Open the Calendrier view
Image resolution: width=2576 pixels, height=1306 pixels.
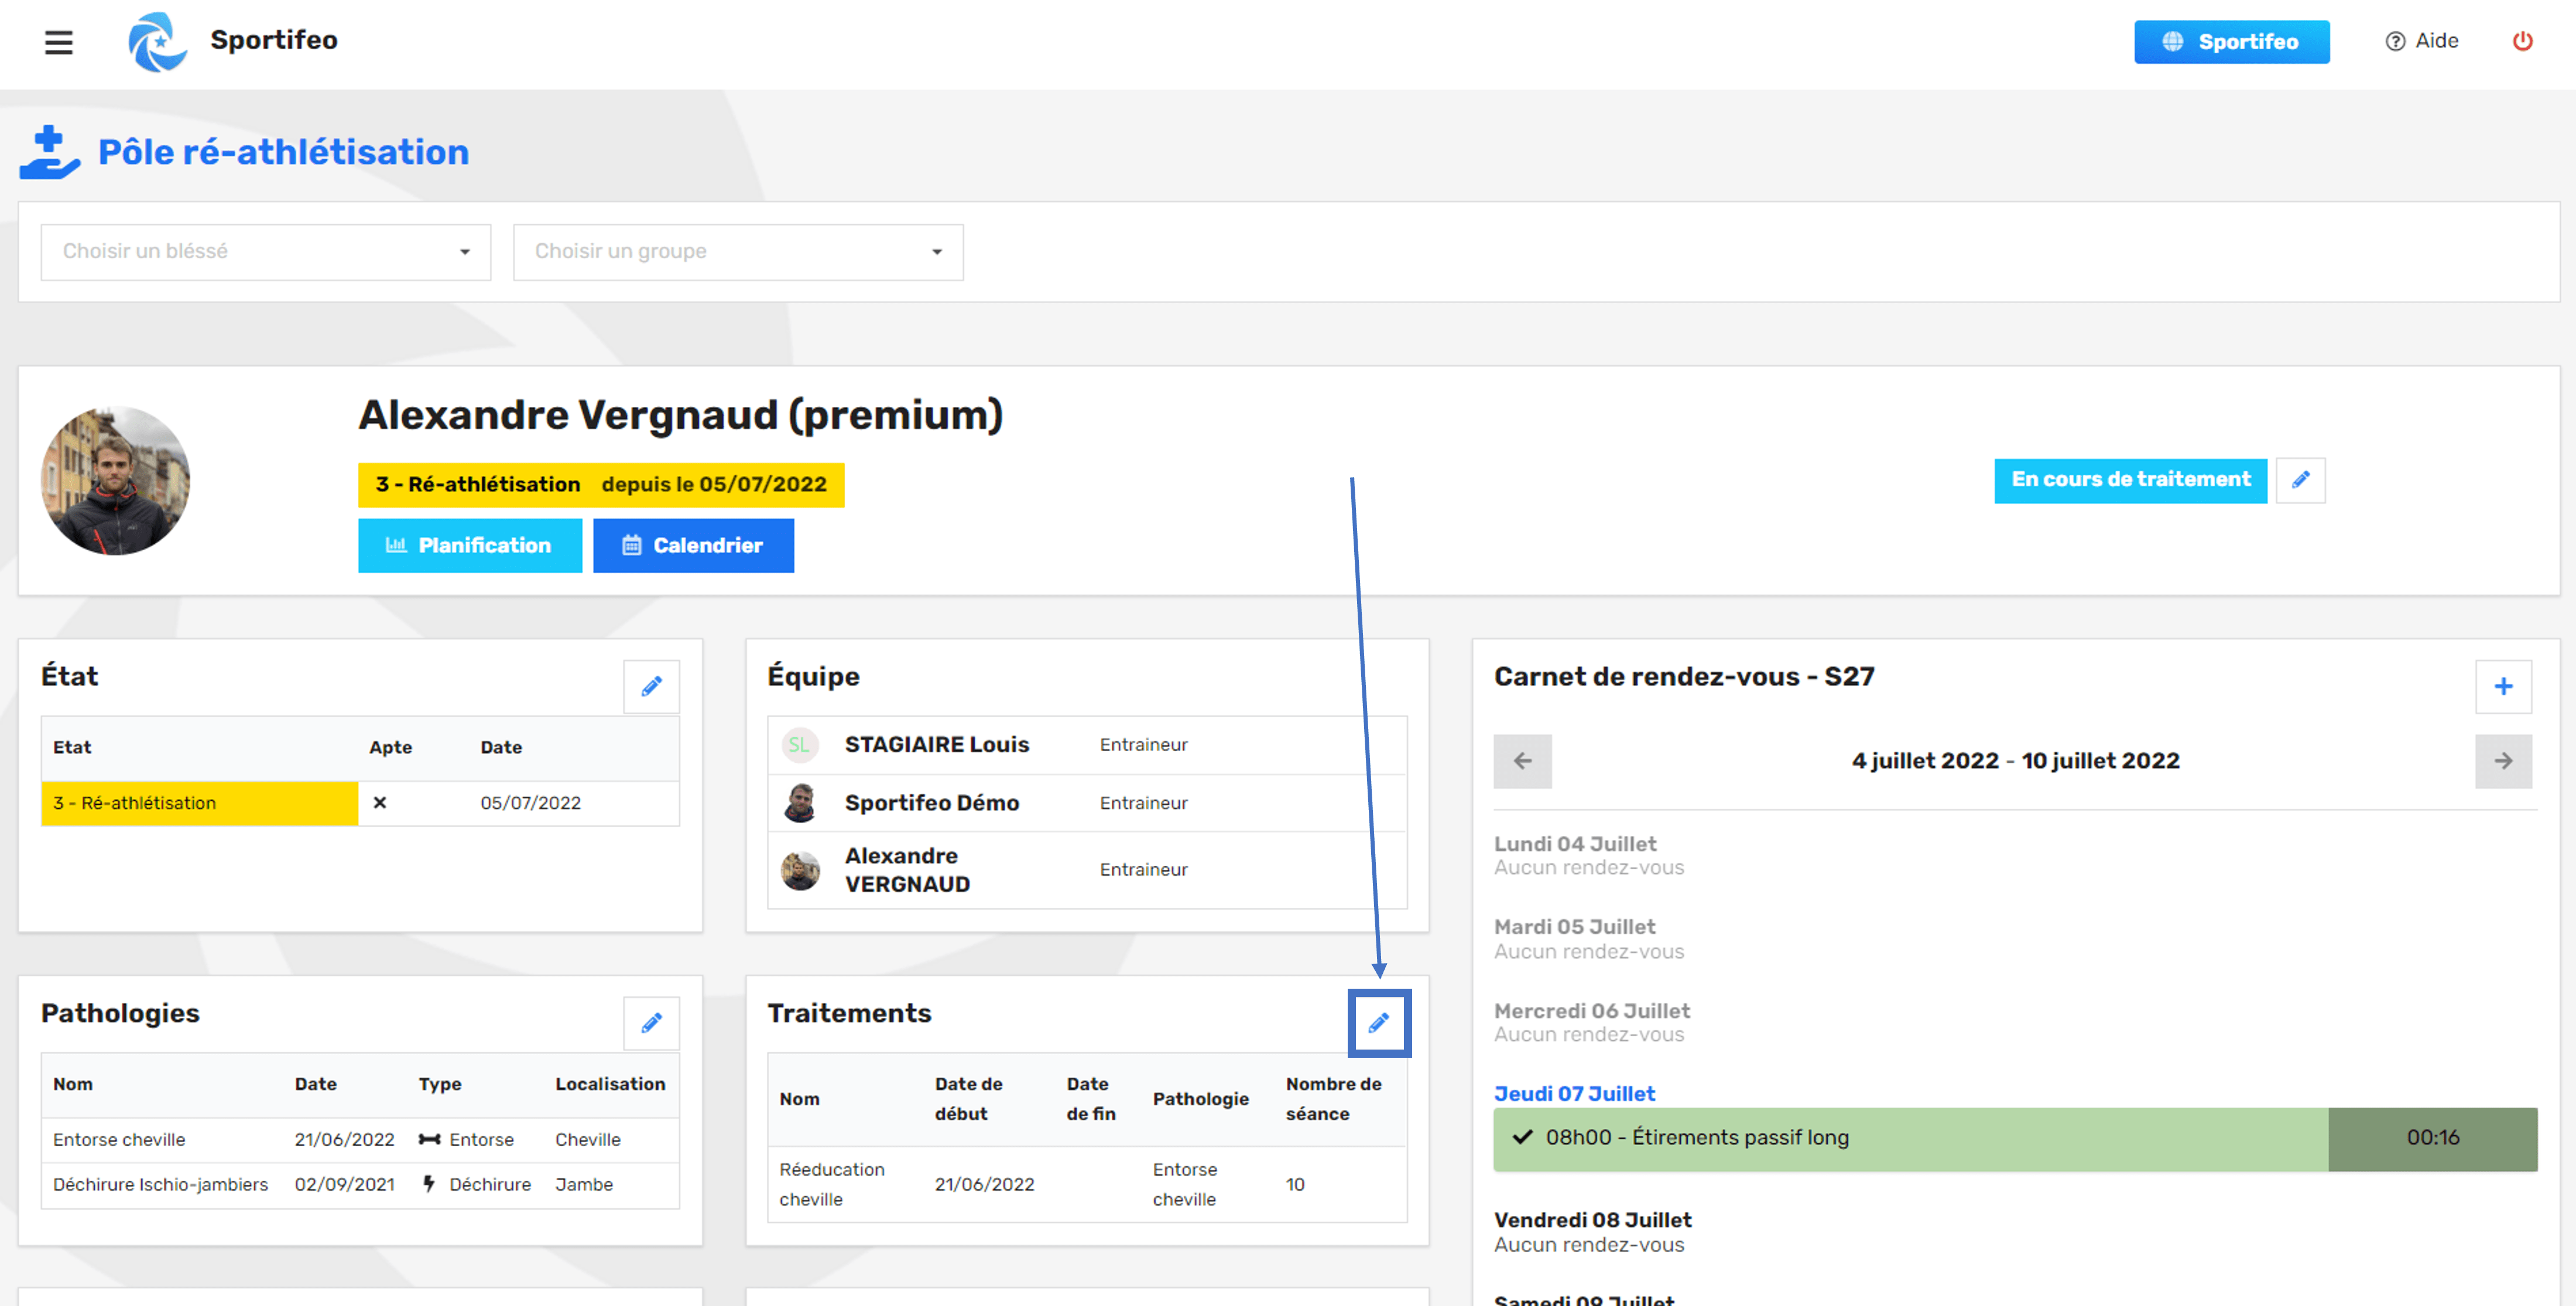pos(693,545)
